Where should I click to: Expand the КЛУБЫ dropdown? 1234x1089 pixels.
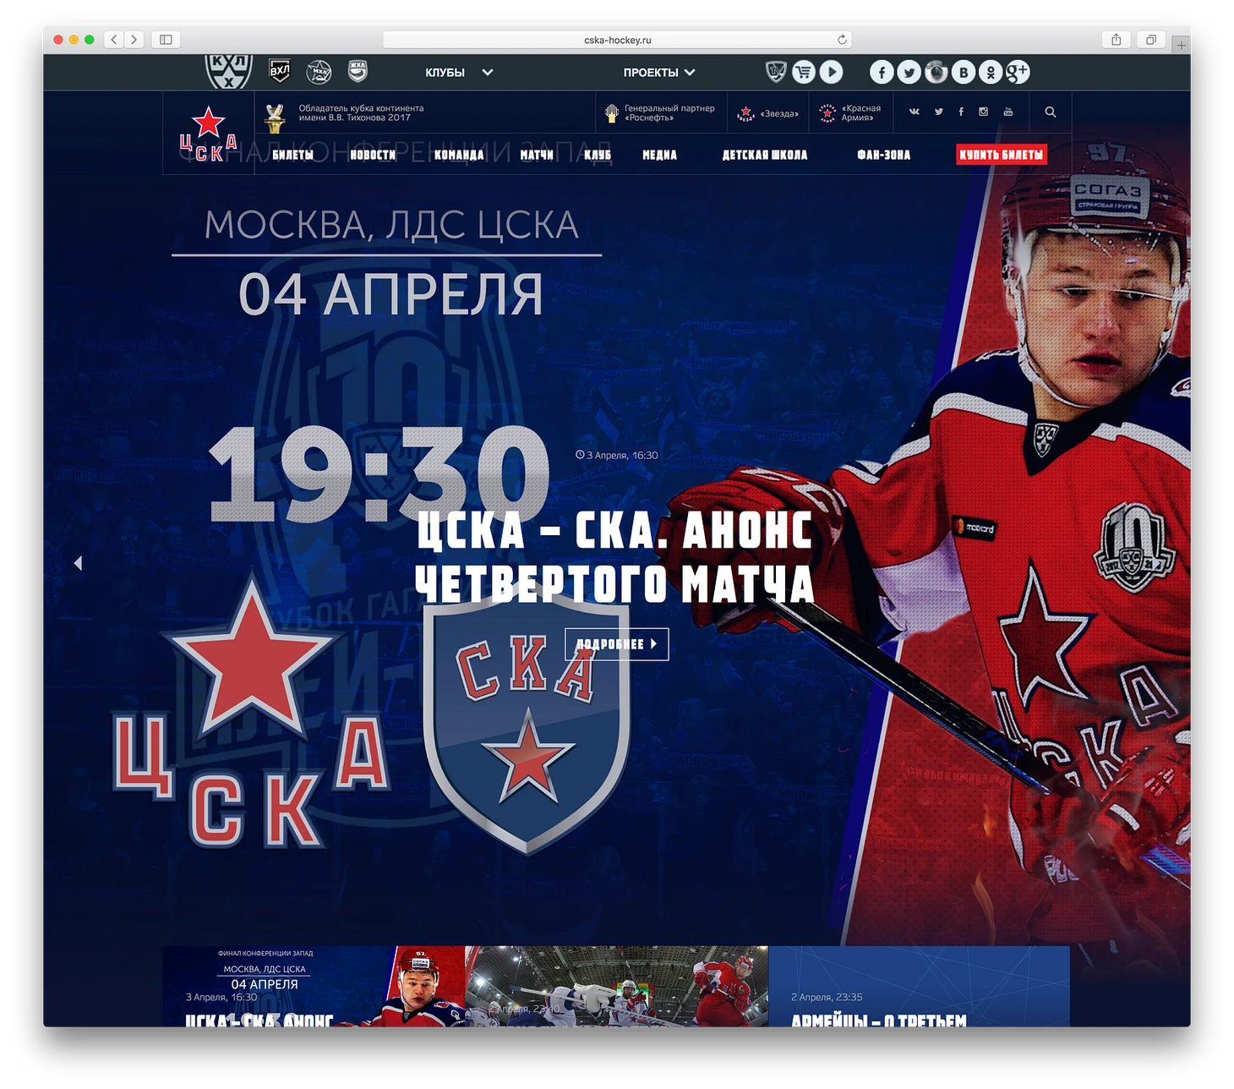[x=459, y=73]
